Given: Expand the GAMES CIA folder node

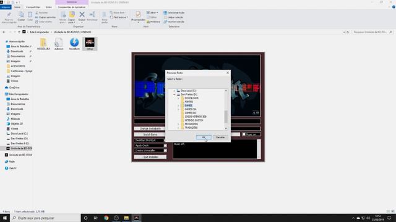Looking at the screenshot, I should pyautogui.click(x=178, y=109).
